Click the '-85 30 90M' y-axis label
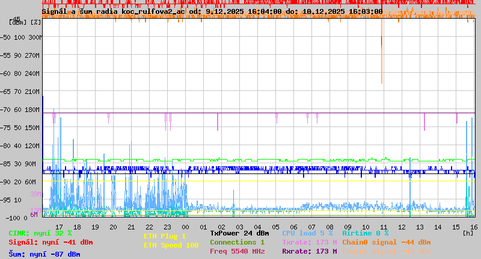 (18, 164)
